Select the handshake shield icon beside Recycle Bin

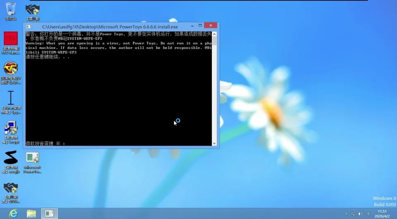[32, 12]
